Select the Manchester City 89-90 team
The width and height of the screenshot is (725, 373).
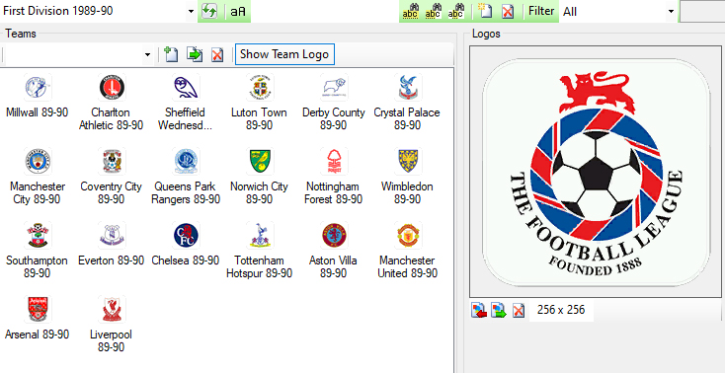point(38,176)
